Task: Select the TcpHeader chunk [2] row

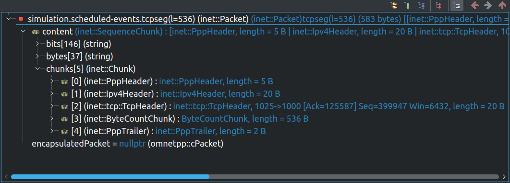Action: [282, 106]
